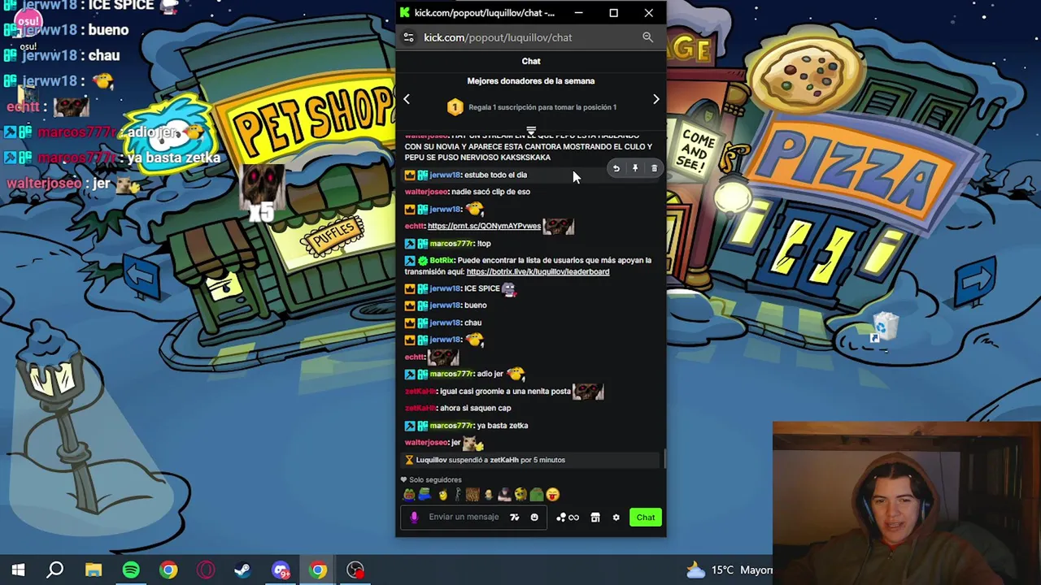Click the green hooded Pepe quick emote

point(537,494)
